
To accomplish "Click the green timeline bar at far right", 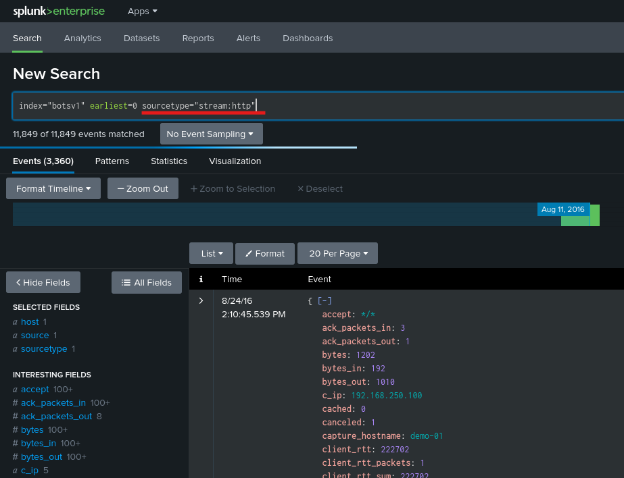I will tap(594, 215).
